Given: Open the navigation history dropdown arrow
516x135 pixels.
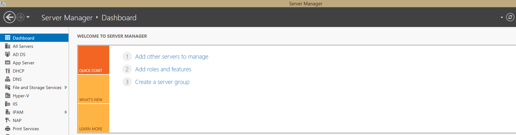Looking at the screenshot, I should point(28,17).
